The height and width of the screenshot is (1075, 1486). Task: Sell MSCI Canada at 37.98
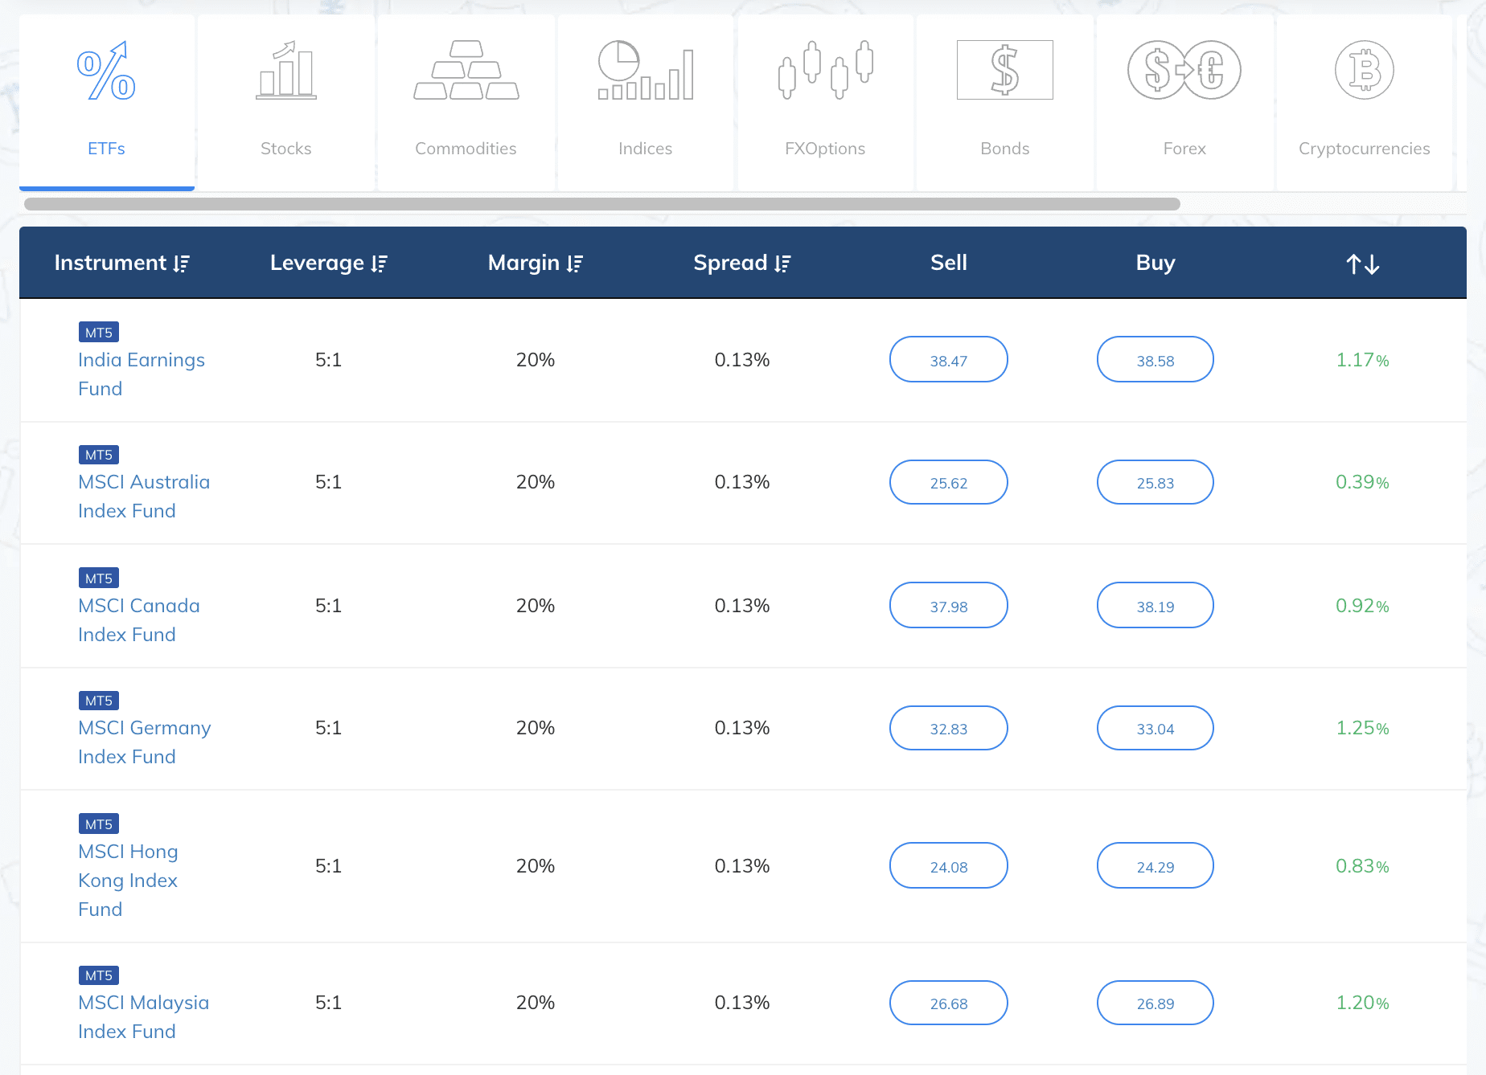tap(949, 606)
